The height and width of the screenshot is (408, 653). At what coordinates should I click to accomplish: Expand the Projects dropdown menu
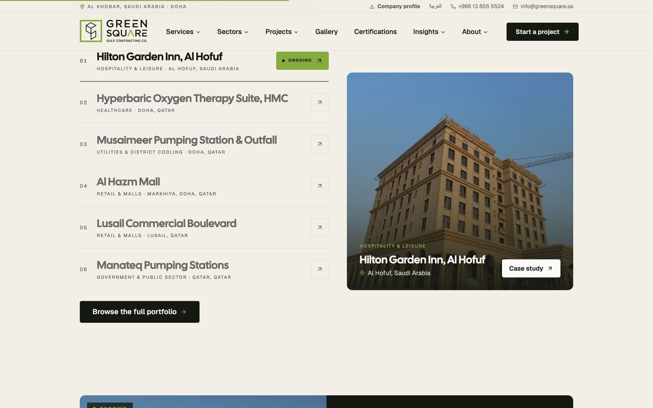coord(282,32)
